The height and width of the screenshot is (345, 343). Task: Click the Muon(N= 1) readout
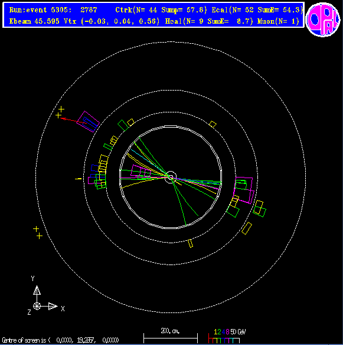pyautogui.click(x=278, y=21)
